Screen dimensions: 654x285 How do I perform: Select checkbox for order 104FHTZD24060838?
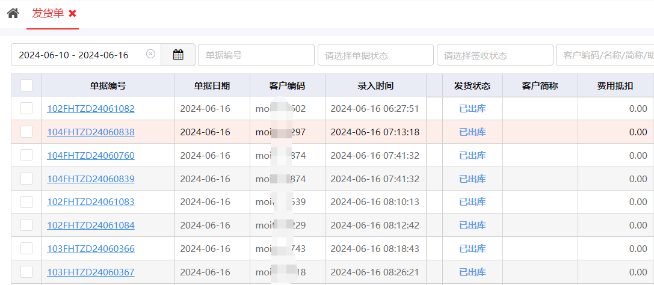(26, 132)
